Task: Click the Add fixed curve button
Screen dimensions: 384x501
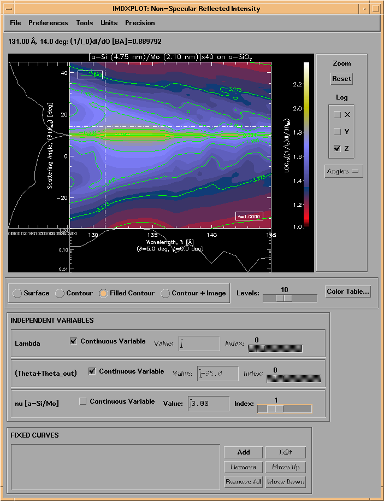Action: pyautogui.click(x=244, y=452)
